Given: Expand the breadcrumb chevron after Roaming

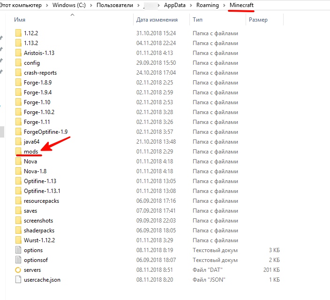Looking at the screenshot, I should 224,5.
